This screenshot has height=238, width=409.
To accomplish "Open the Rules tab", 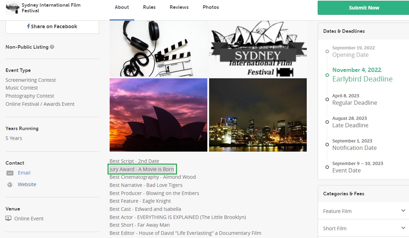I will point(149,7).
